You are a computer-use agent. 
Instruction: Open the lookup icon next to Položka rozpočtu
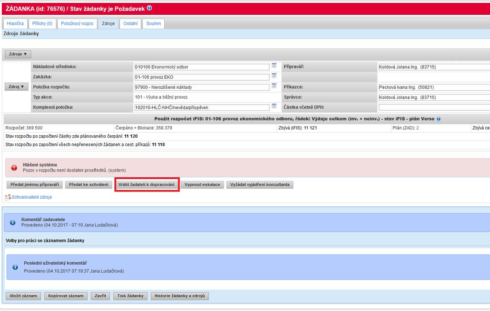click(x=274, y=86)
